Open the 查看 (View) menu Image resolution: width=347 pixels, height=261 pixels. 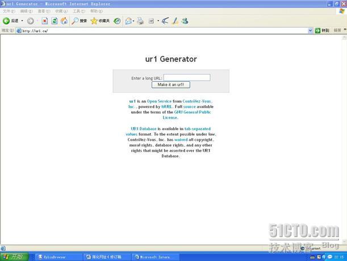(x=44, y=11)
